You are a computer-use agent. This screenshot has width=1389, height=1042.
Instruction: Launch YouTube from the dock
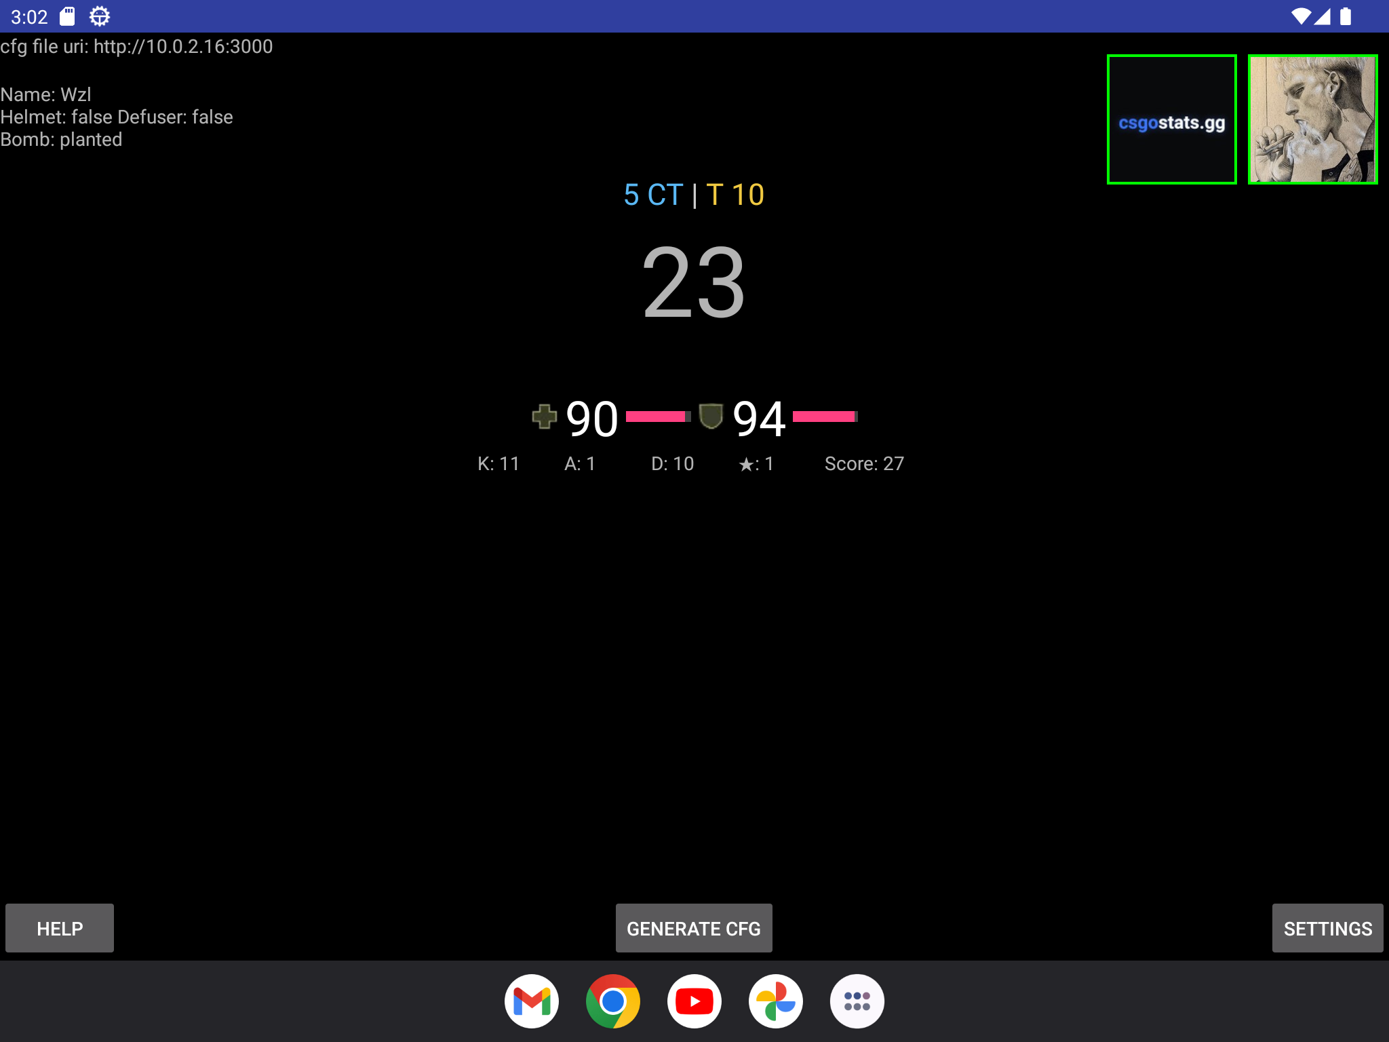tap(694, 1001)
